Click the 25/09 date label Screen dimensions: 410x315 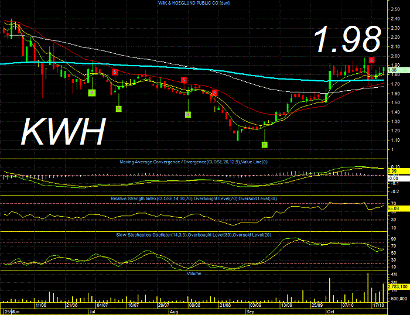pos(317,305)
